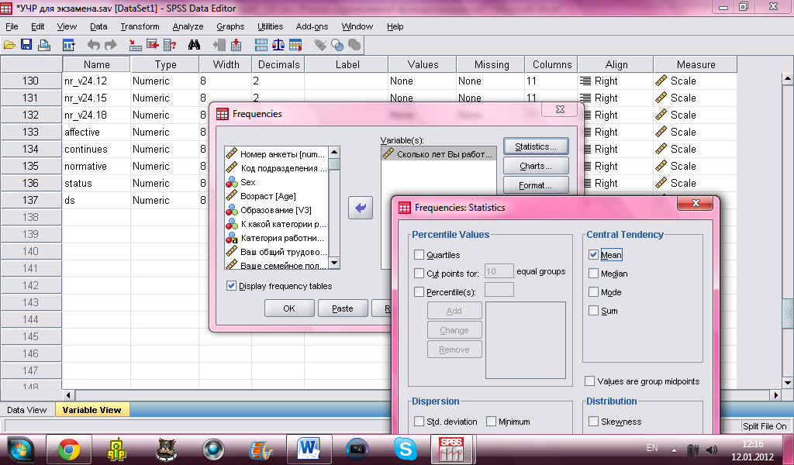Click the Undo arrow icon
Viewport: 794px width, 465px height.
[93, 45]
